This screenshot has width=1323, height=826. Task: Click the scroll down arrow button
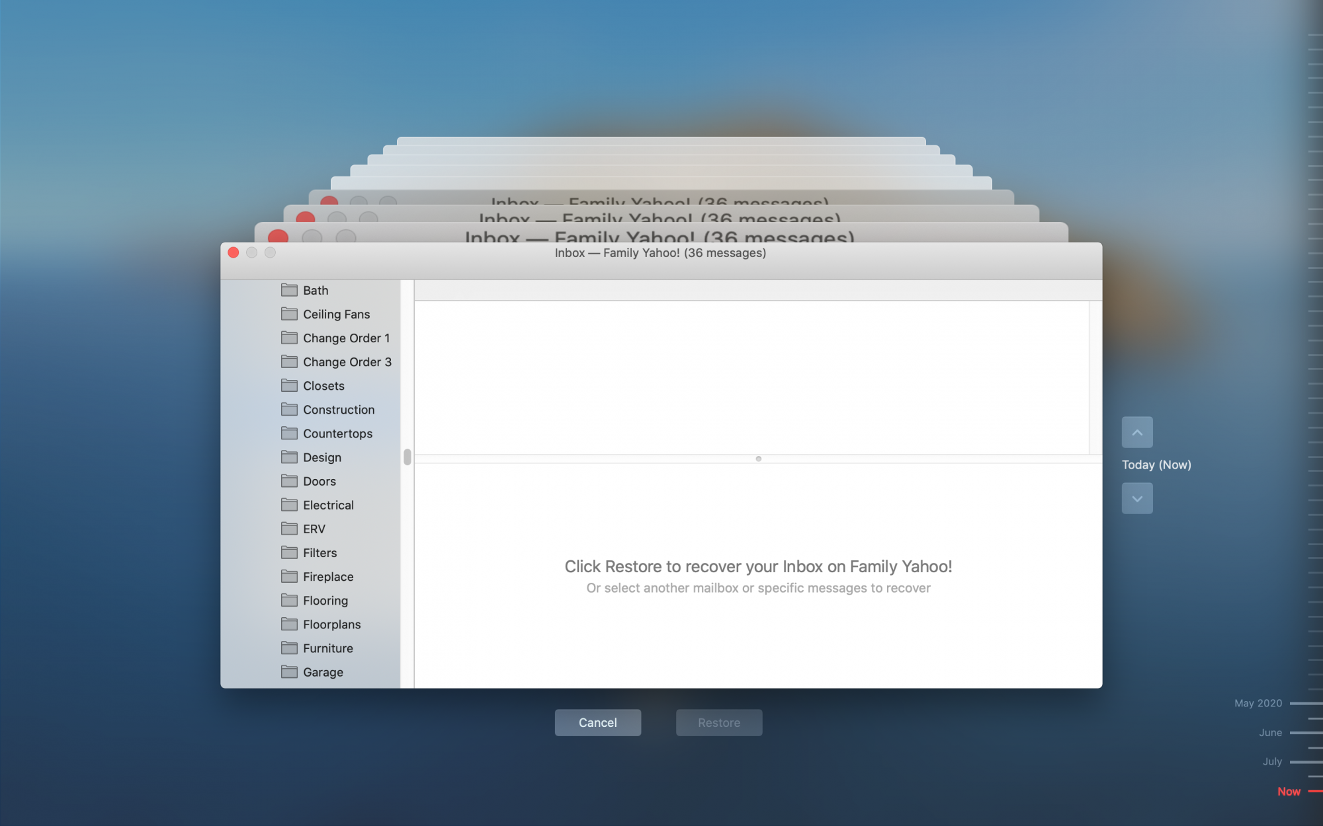point(1136,498)
